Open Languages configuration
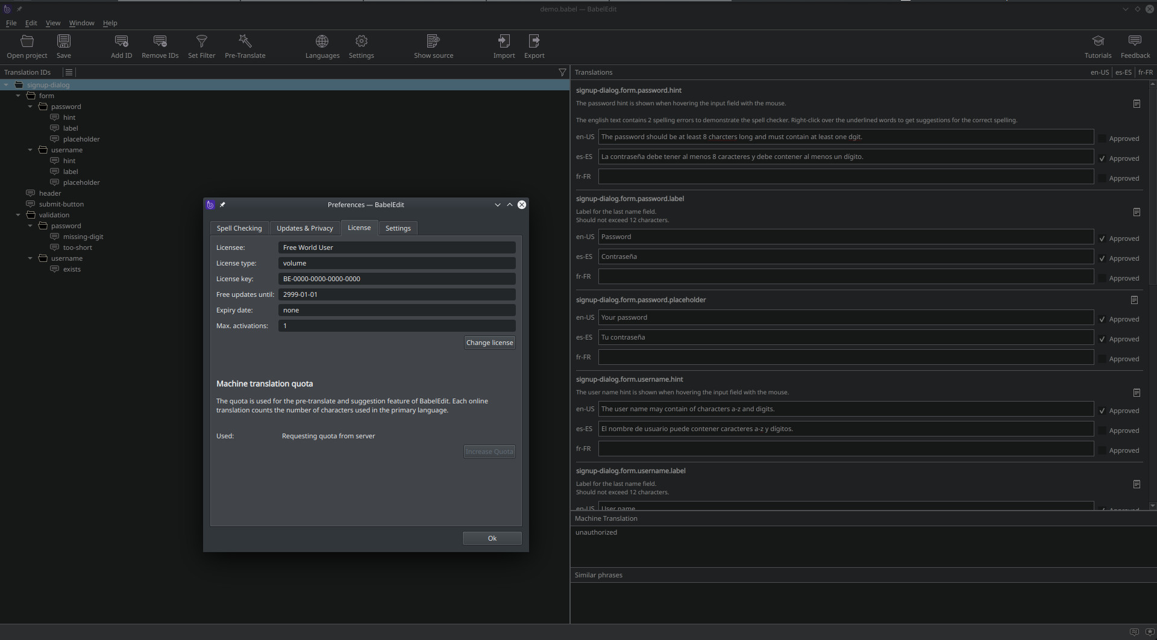Image resolution: width=1157 pixels, height=640 pixels. click(322, 47)
